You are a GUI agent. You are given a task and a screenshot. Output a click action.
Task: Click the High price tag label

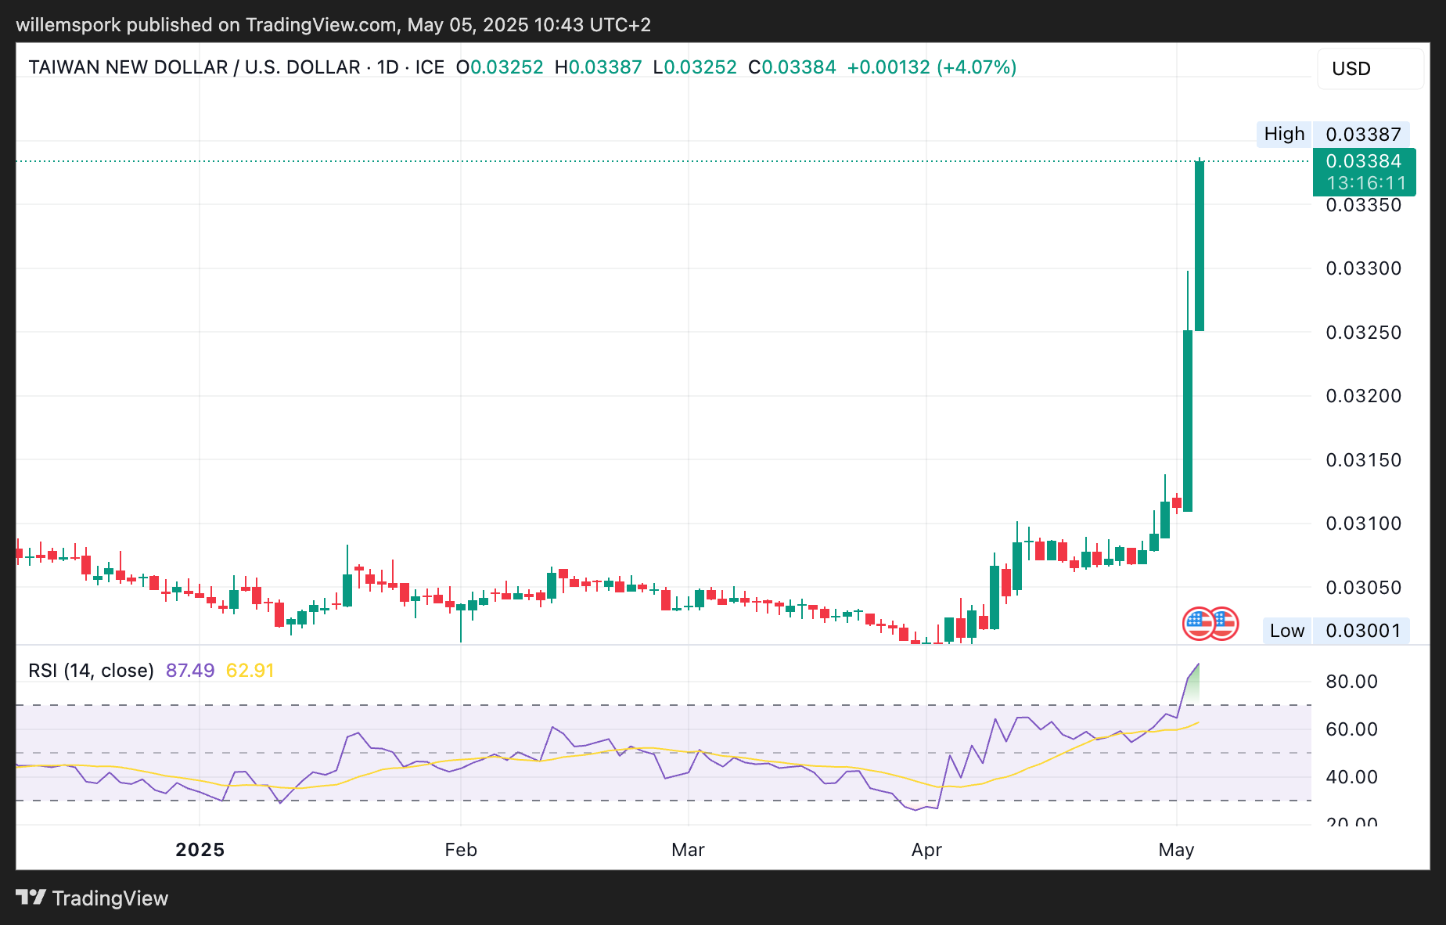pos(1284,134)
